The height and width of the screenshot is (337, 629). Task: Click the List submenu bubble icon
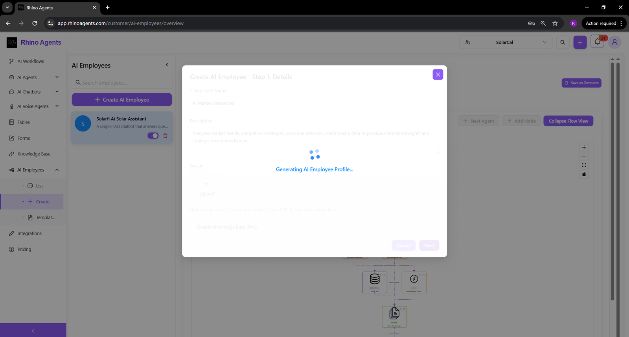click(30, 186)
